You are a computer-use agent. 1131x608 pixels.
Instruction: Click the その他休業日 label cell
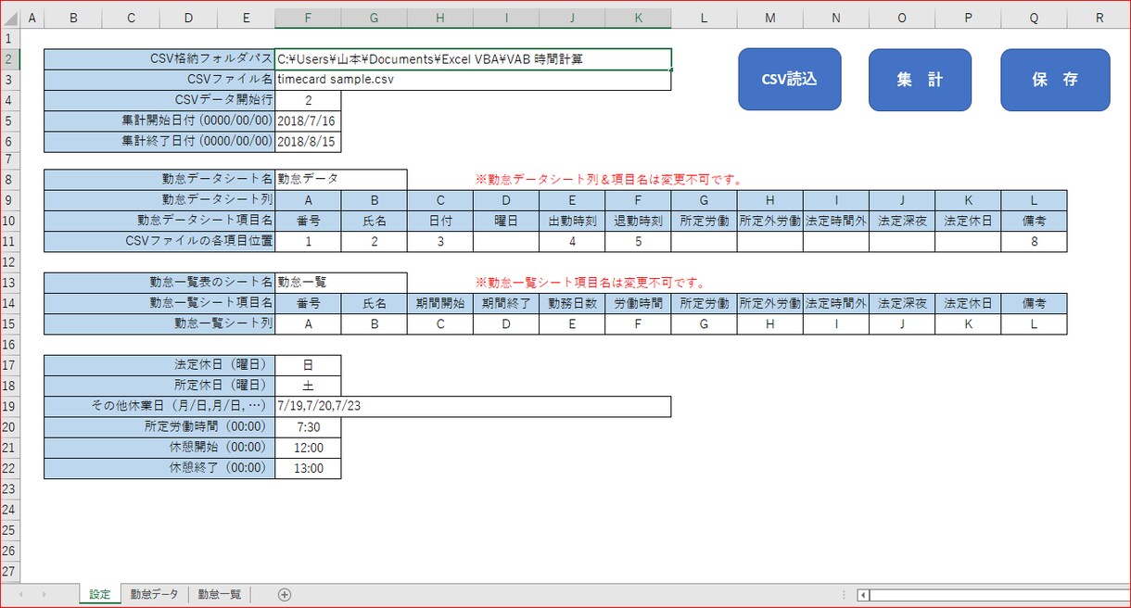coord(159,406)
